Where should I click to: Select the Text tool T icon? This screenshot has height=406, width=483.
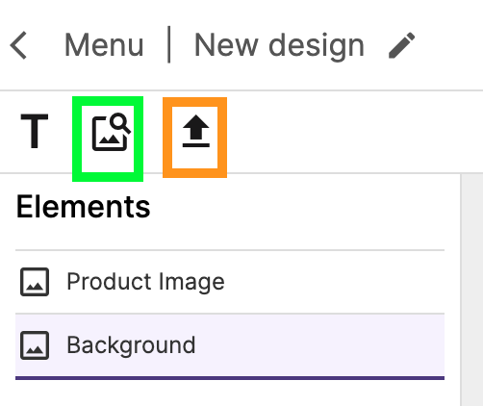point(35,131)
